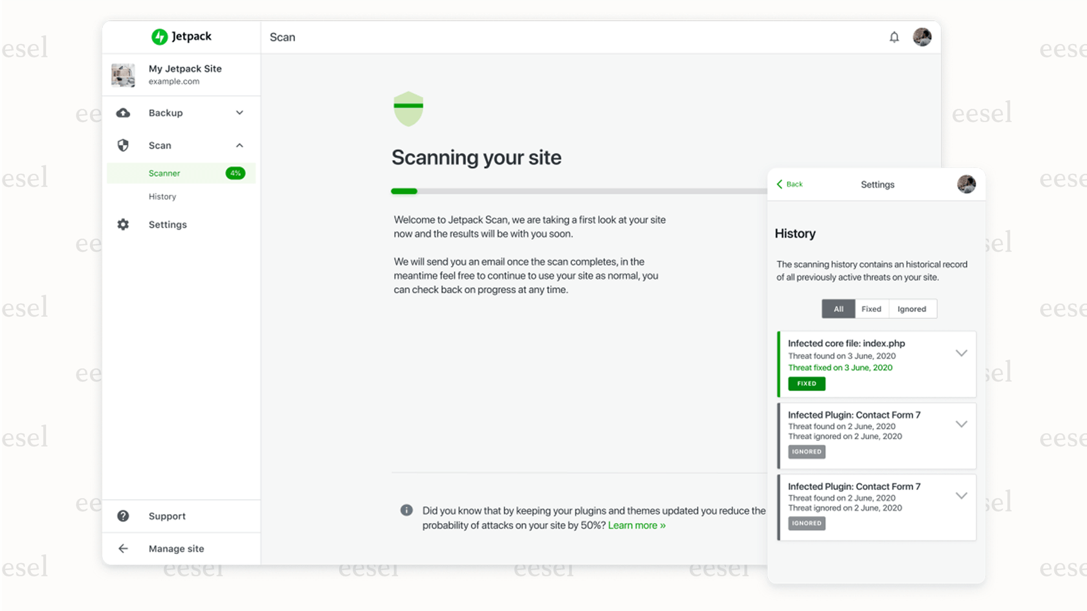Switch to the Ignored threats filter
The width and height of the screenshot is (1087, 611).
tap(912, 308)
